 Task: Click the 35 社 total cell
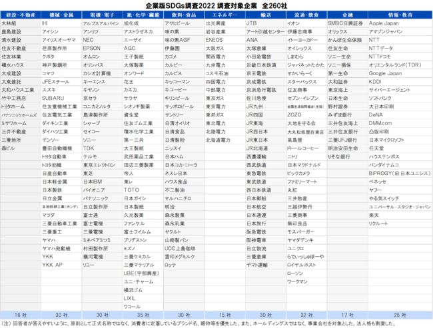143,315
